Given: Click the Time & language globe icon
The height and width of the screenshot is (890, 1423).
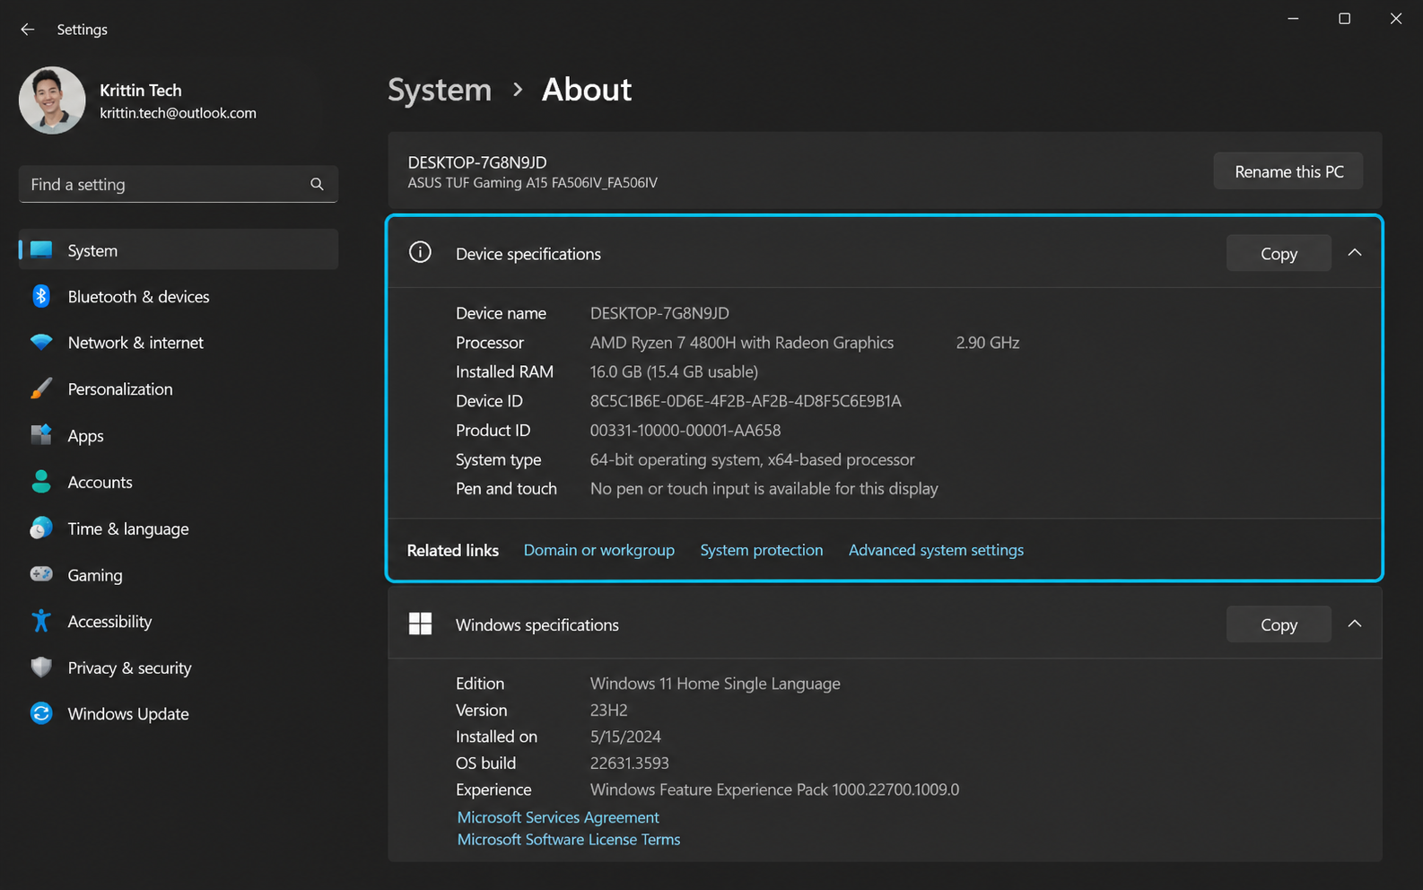Looking at the screenshot, I should (41, 528).
